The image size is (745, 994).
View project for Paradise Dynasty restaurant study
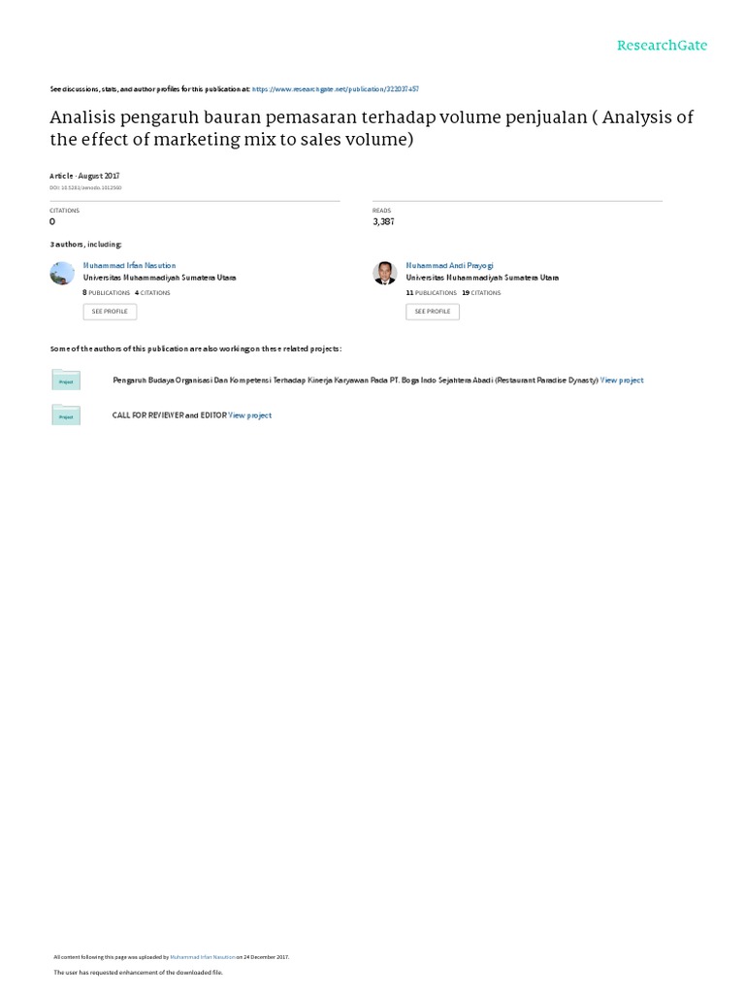pyautogui.click(x=622, y=381)
